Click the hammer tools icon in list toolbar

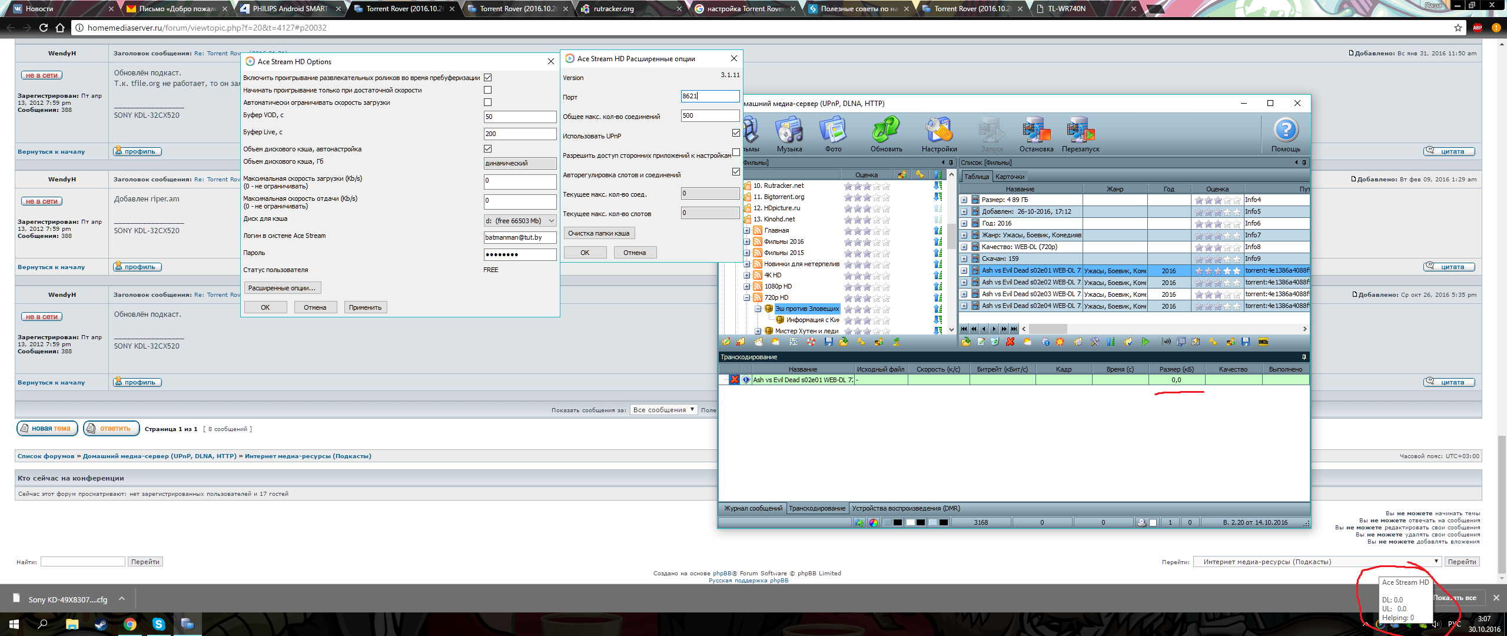pyautogui.click(x=1094, y=342)
